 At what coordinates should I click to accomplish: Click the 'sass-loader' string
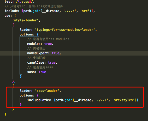tap(47, 91)
